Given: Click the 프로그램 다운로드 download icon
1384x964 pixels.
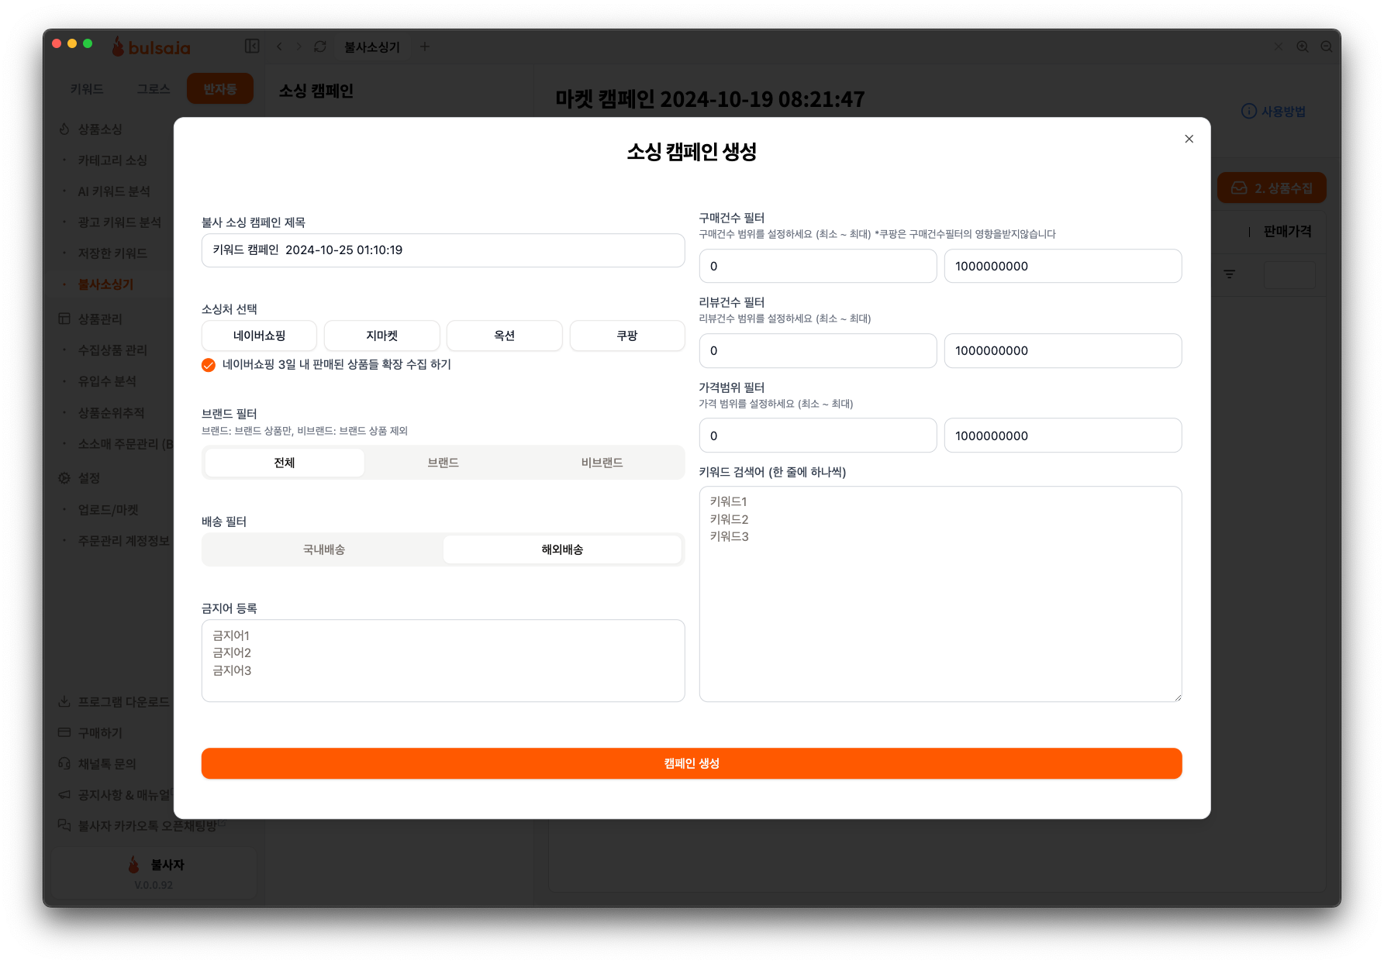Looking at the screenshot, I should (64, 702).
